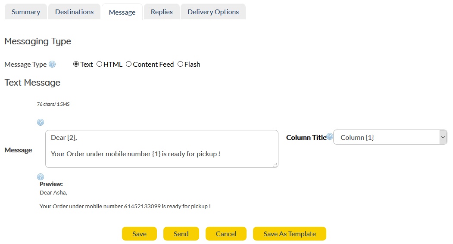Click Save As Template button
Screen dimensions: 453x244
click(x=290, y=234)
